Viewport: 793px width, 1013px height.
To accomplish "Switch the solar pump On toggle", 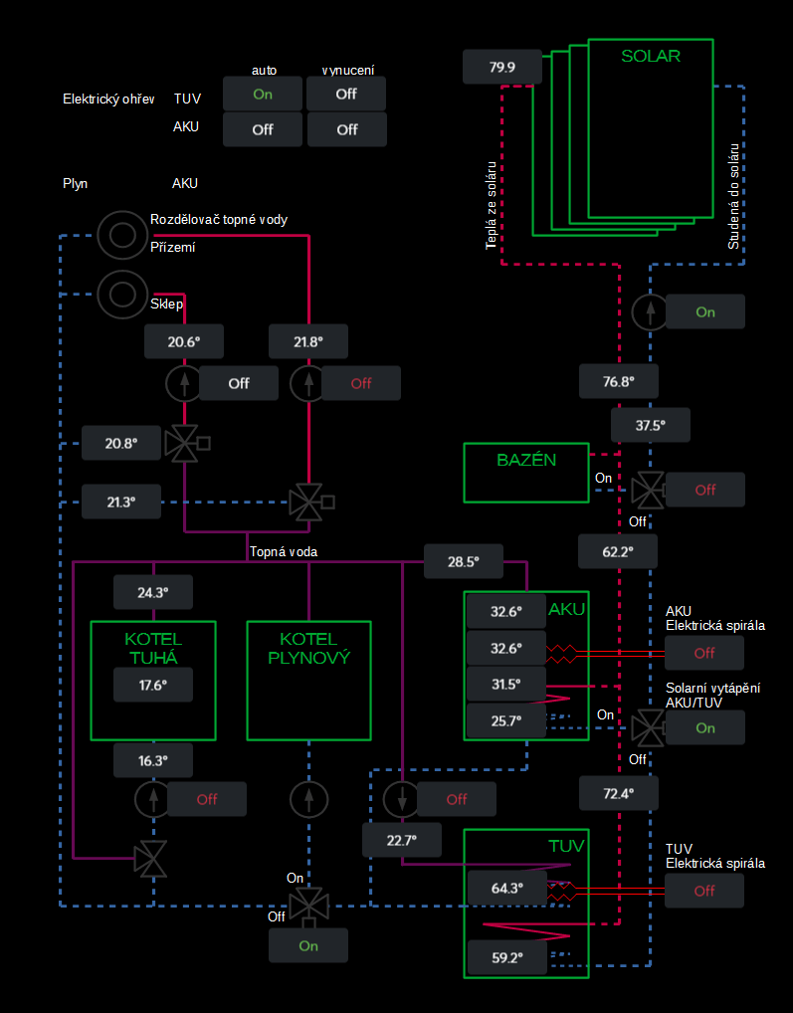I will click(704, 311).
